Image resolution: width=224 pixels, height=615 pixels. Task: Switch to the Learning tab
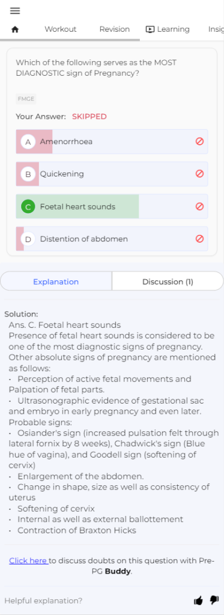tap(168, 29)
